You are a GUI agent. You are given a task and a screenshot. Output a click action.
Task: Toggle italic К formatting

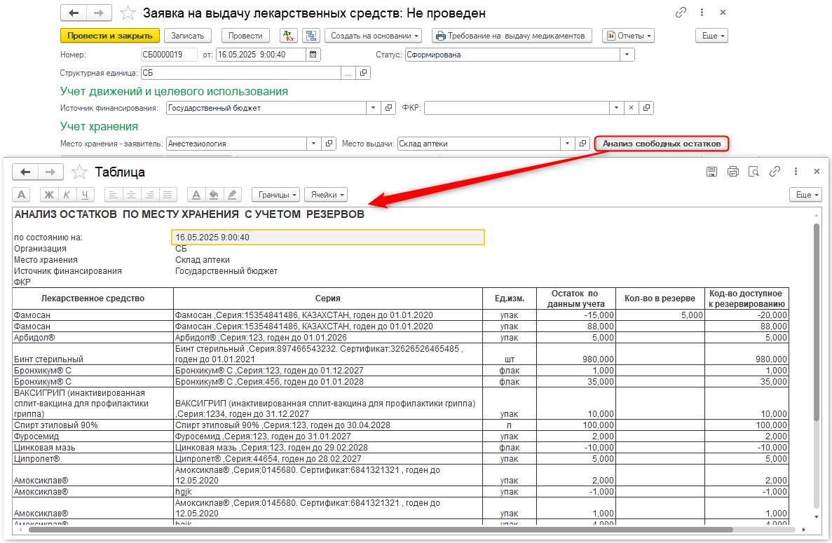[x=67, y=195]
